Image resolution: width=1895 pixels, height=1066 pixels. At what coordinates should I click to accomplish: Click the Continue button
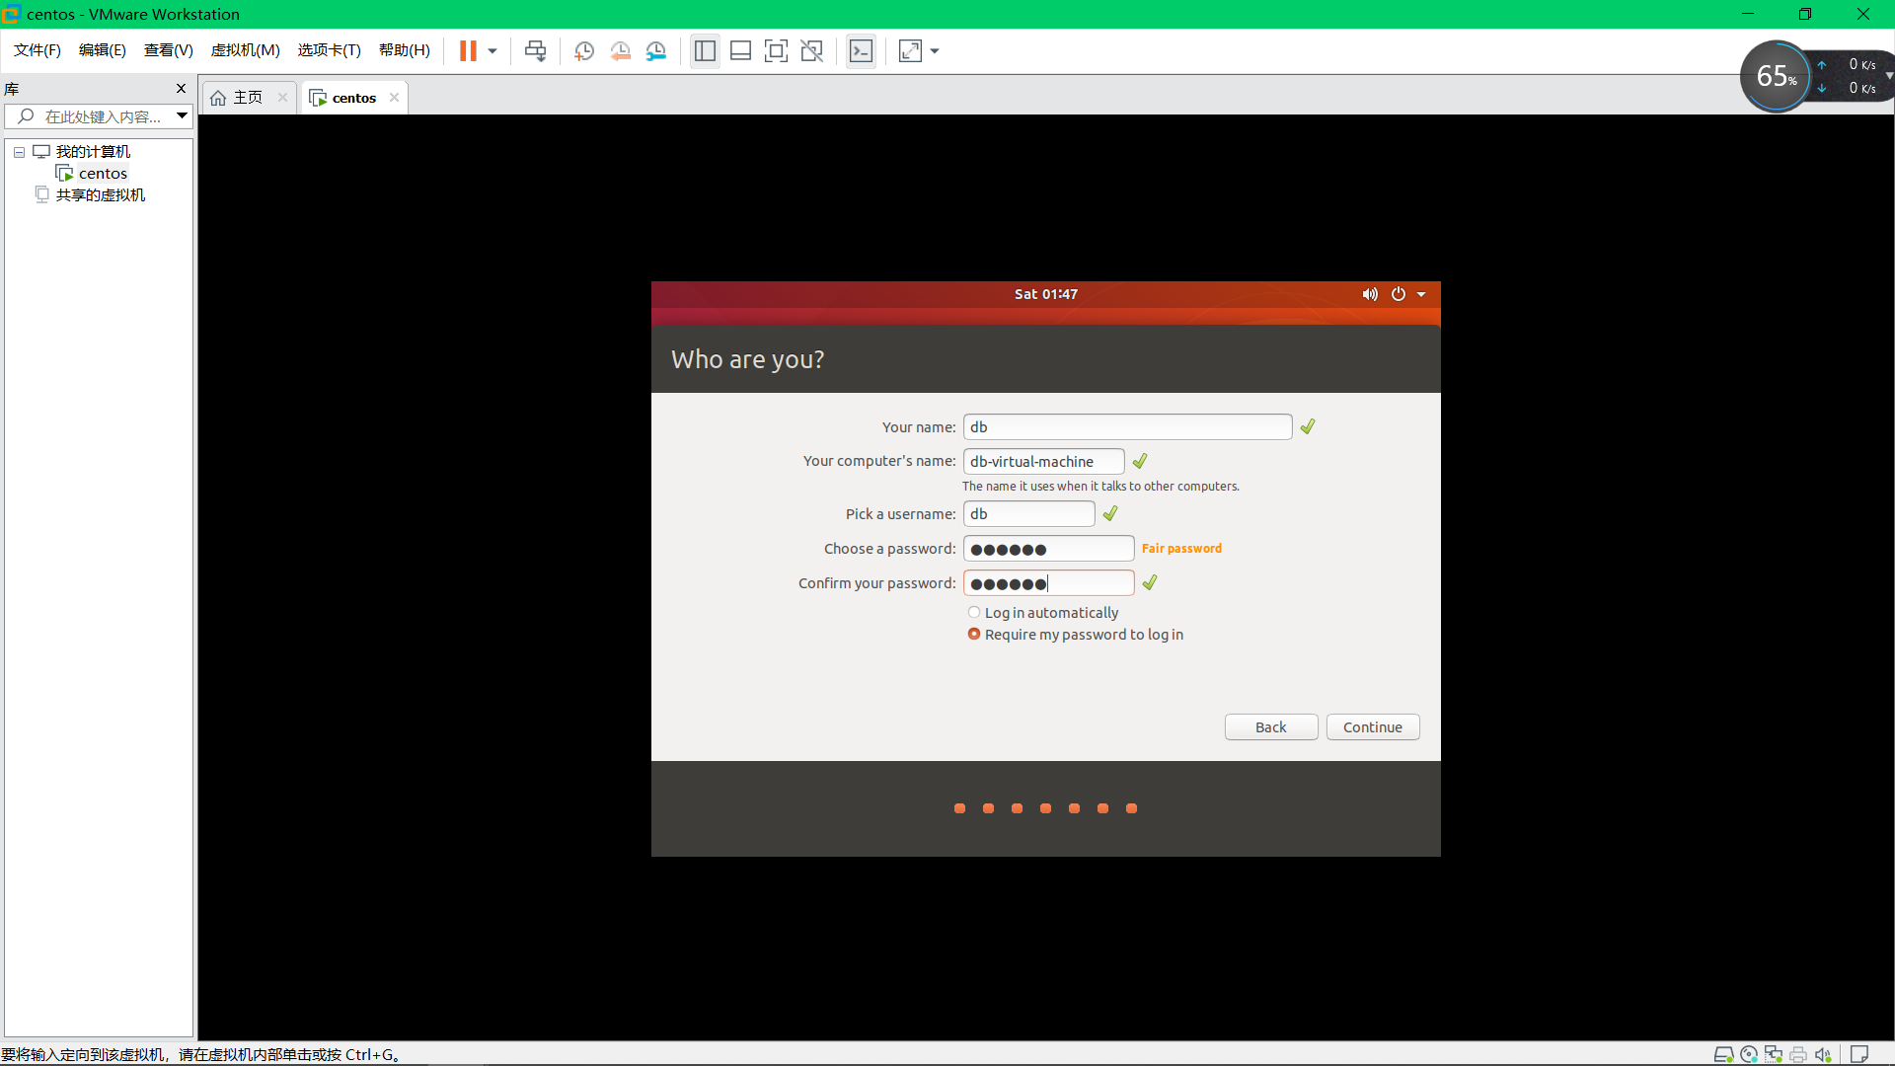(x=1372, y=727)
